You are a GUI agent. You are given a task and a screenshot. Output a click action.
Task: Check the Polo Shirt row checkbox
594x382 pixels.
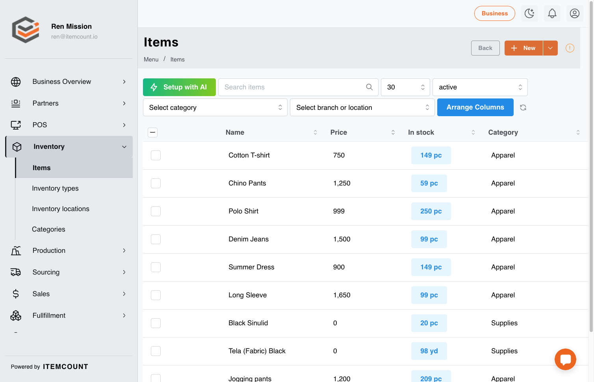pos(156,211)
